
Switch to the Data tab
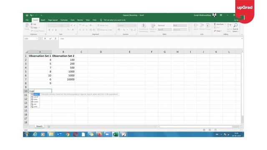tap(73, 20)
